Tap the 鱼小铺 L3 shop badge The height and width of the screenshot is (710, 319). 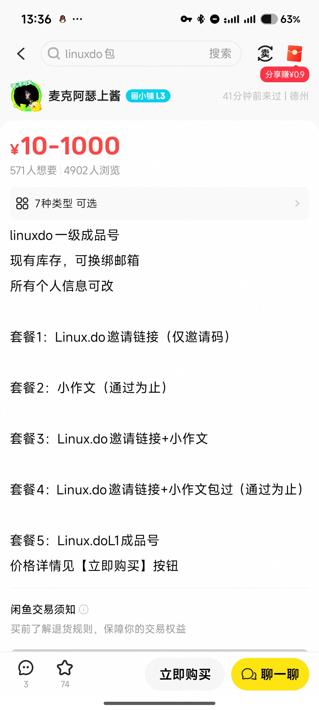pyautogui.click(x=148, y=96)
